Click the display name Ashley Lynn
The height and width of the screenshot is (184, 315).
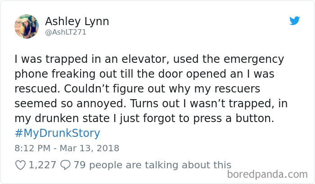tap(77, 21)
